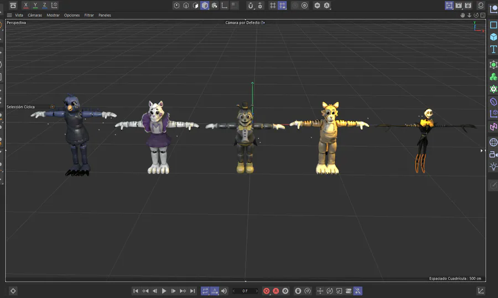Open the Cámaras menu
This screenshot has height=298, width=498.
click(35, 15)
